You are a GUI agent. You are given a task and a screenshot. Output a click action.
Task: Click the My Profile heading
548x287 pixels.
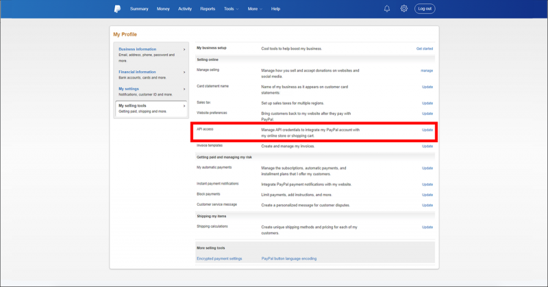[x=125, y=35]
